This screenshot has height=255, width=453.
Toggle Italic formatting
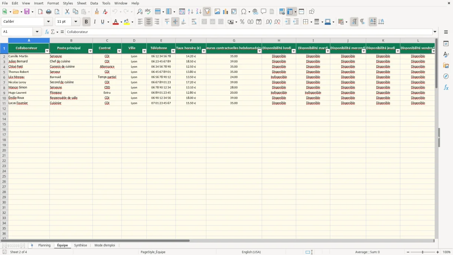95,22
